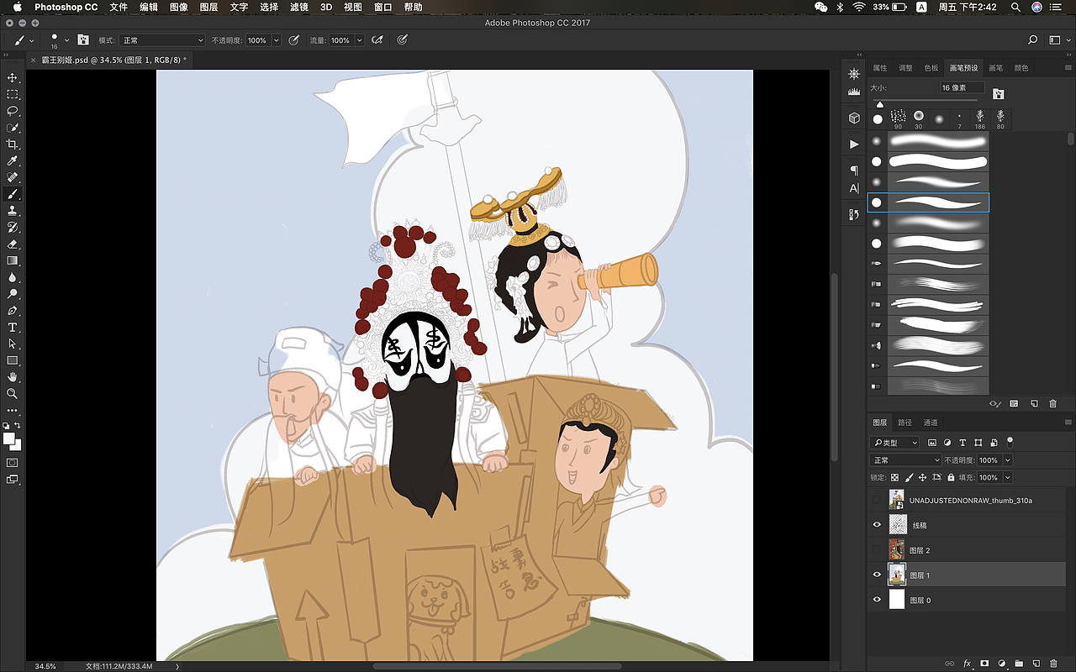Select the Rectangular Marquee tool
The width and height of the screenshot is (1076, 672).
pyautogui.click(x=13, y=94)
